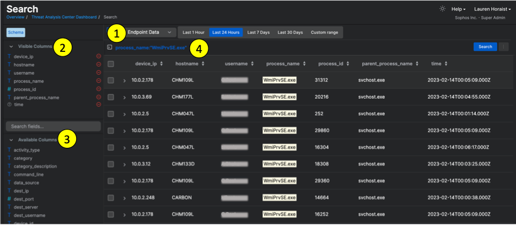Tick the select-all checkbox in table header
The width and height of the screenshot is (516, 225).
pos(111,64)
